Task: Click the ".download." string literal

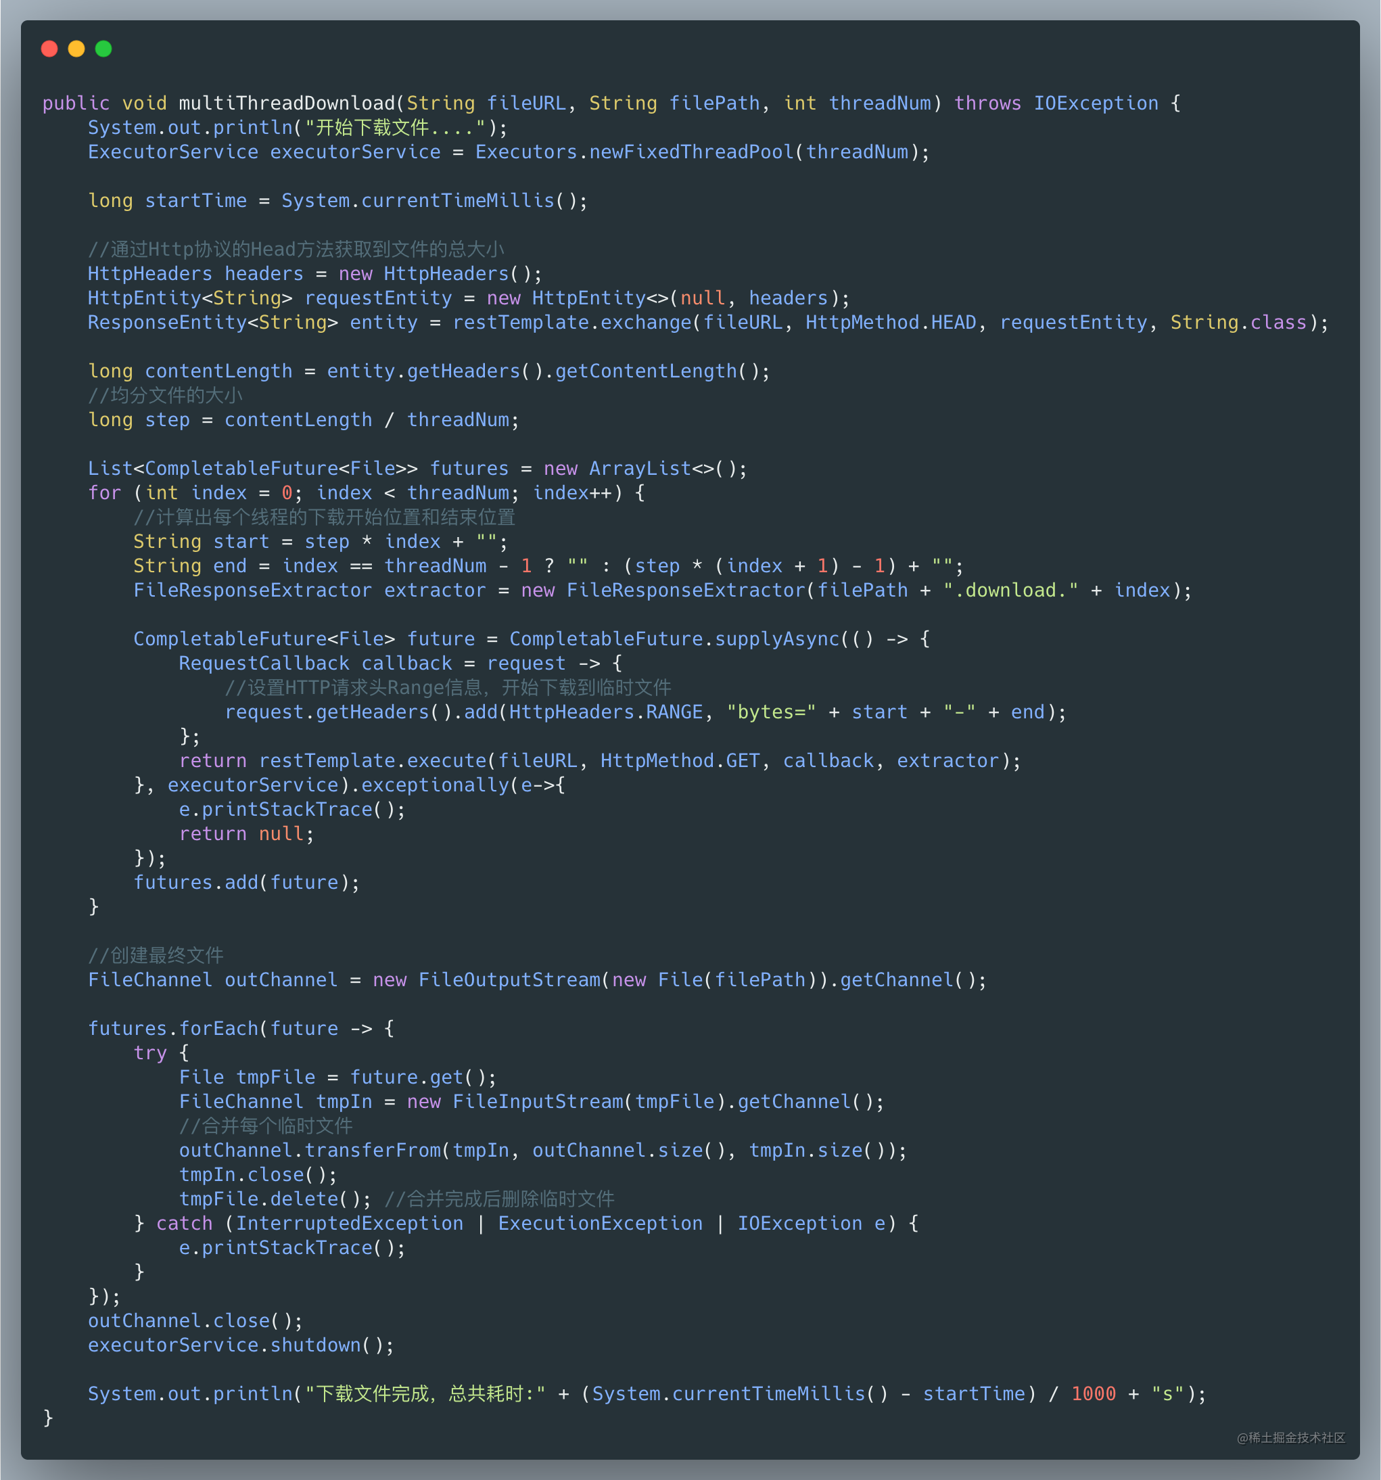Action: (x=1010, y=591)
